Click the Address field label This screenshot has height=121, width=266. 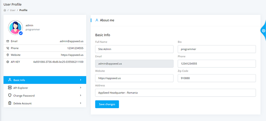[x=100, y=85]
